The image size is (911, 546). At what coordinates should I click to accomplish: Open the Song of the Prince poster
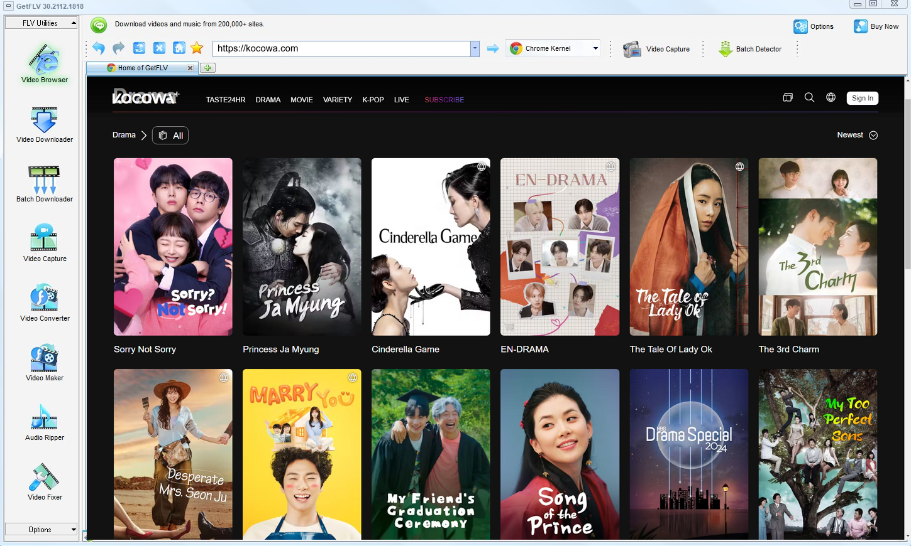click(x=560, y=454)
